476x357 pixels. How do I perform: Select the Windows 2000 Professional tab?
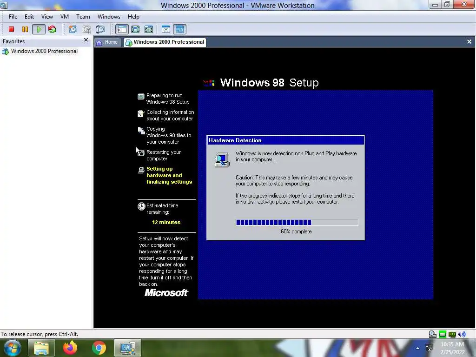click(165, 42)
